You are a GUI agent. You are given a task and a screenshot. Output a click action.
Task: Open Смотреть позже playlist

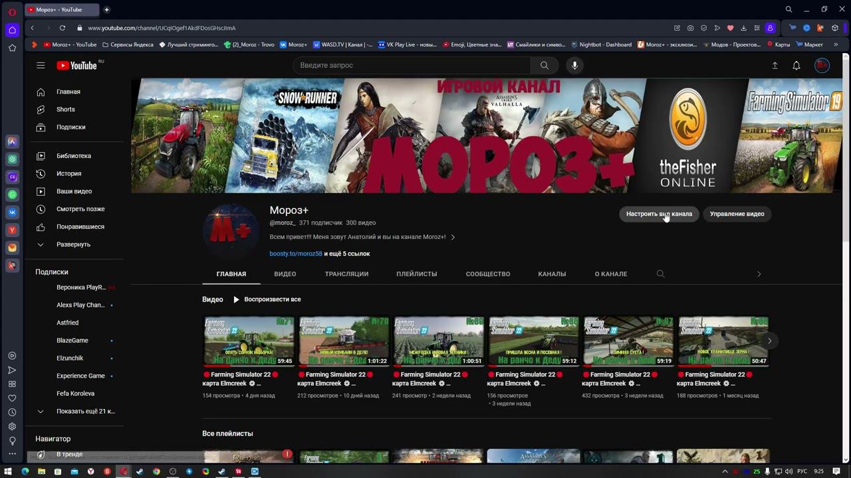[73, 209]
